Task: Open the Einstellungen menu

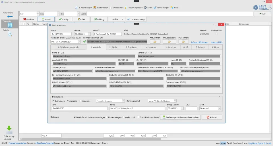Action: click(161, 8)
